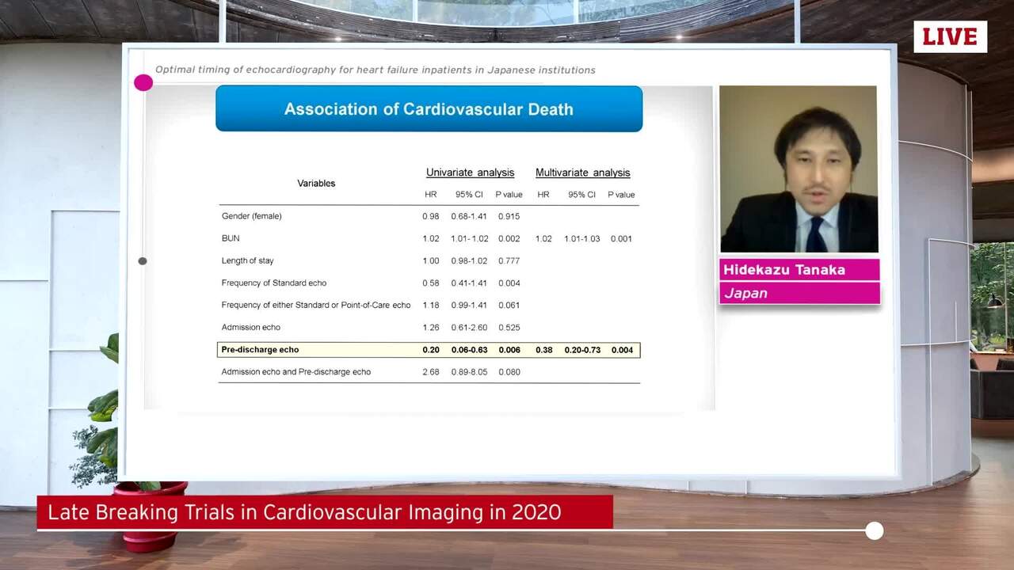
Task: Click the Multivariate analysis column header
Action: [583, 172]
